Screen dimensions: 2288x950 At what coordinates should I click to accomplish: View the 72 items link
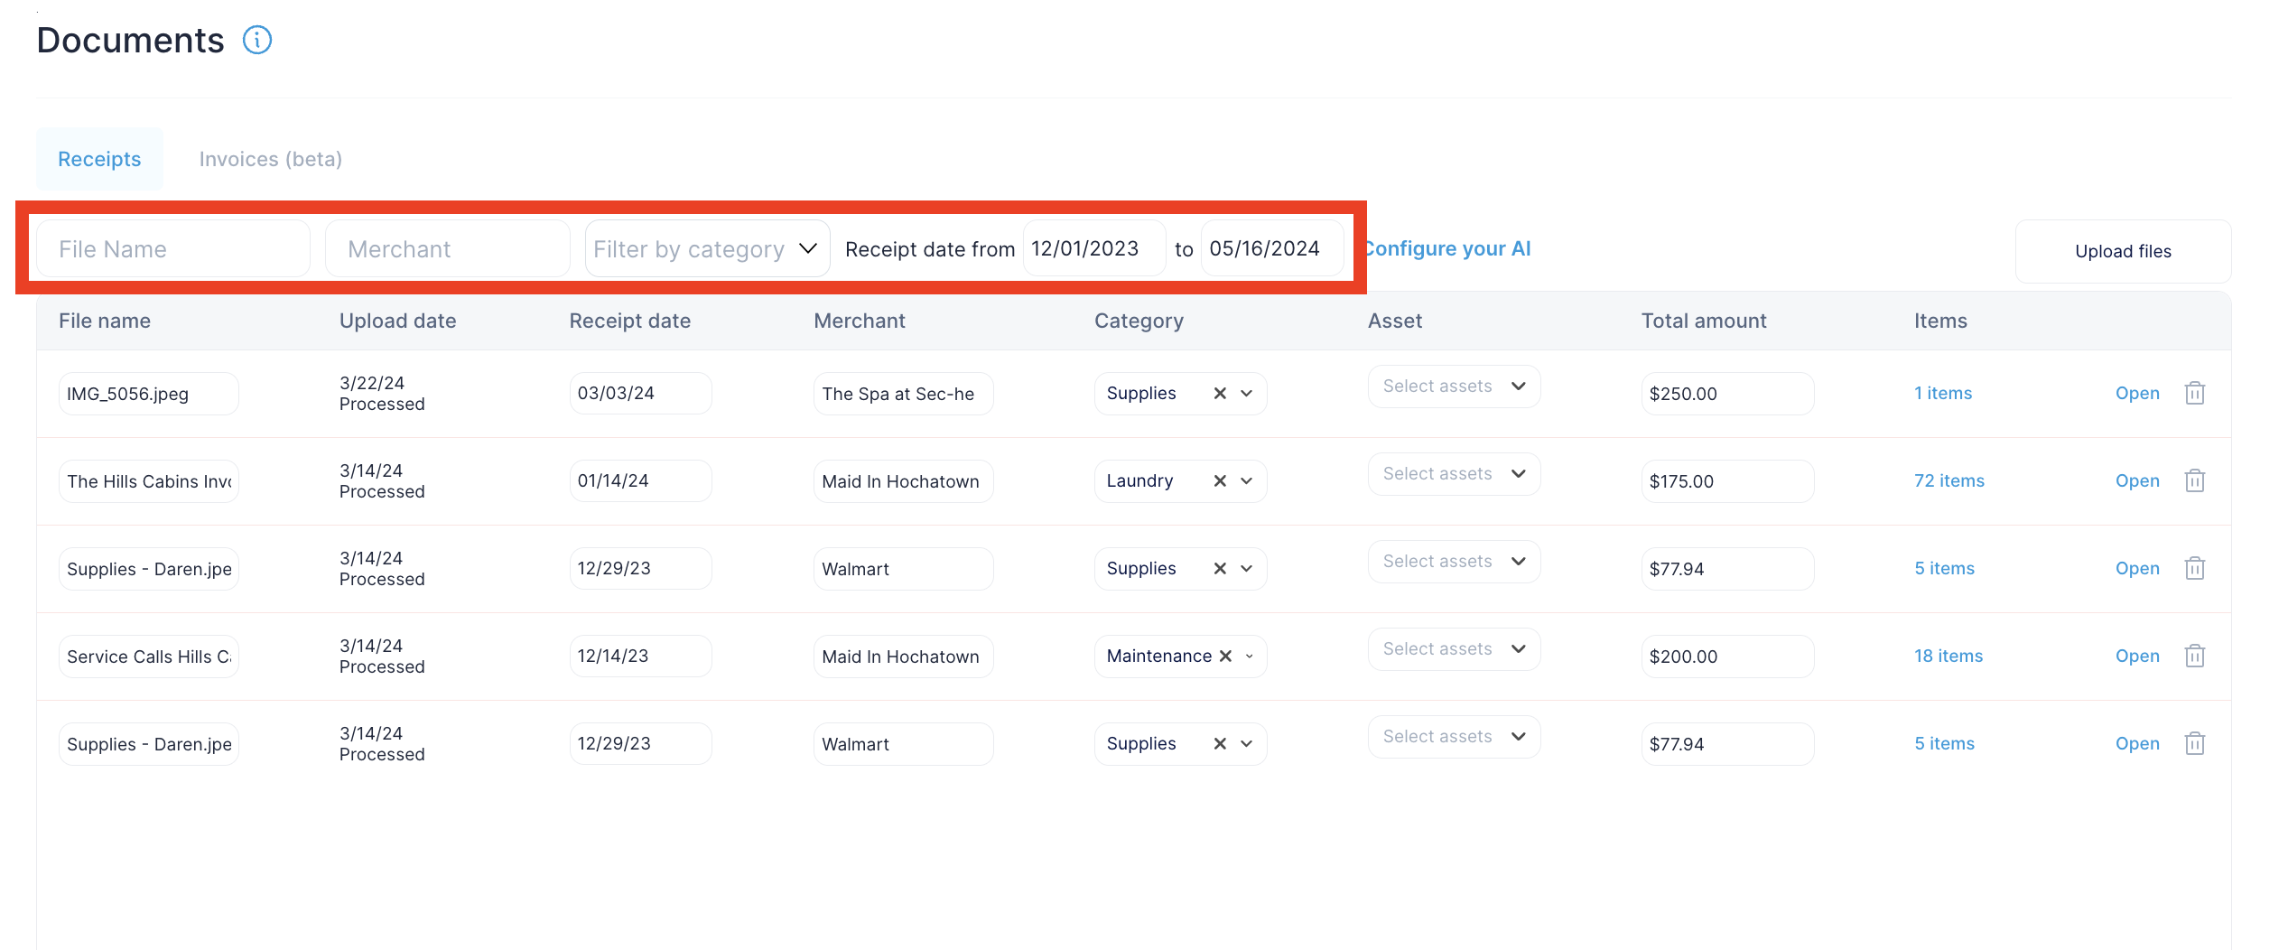(1949, 480)
